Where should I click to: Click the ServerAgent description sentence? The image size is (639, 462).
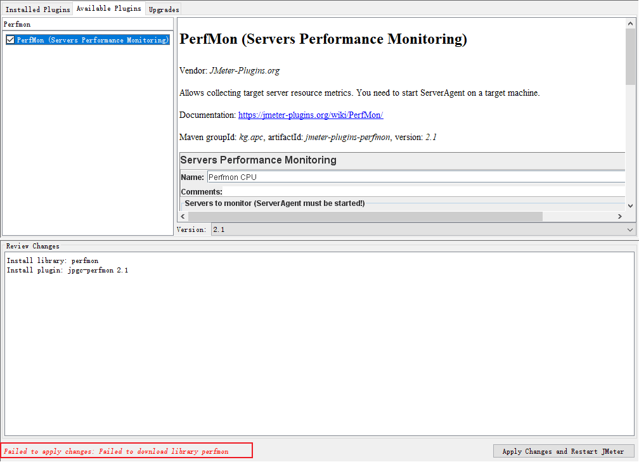359,93
